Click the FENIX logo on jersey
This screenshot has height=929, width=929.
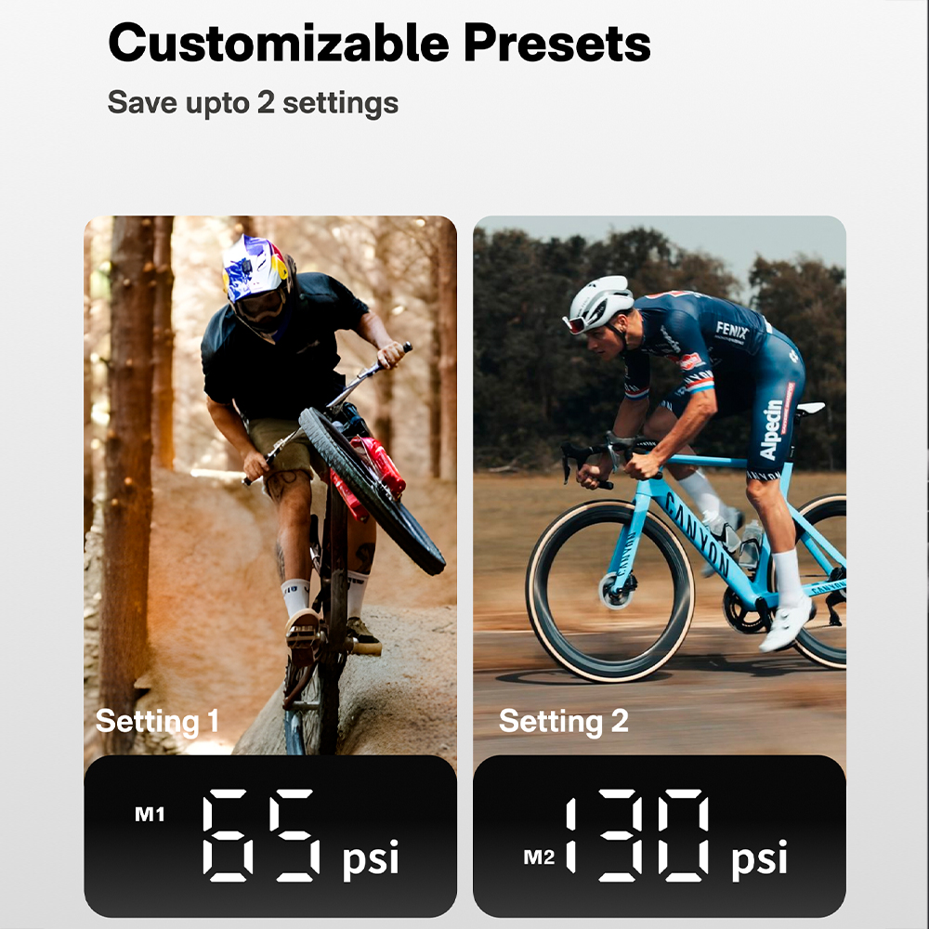(x=732, y=331)
